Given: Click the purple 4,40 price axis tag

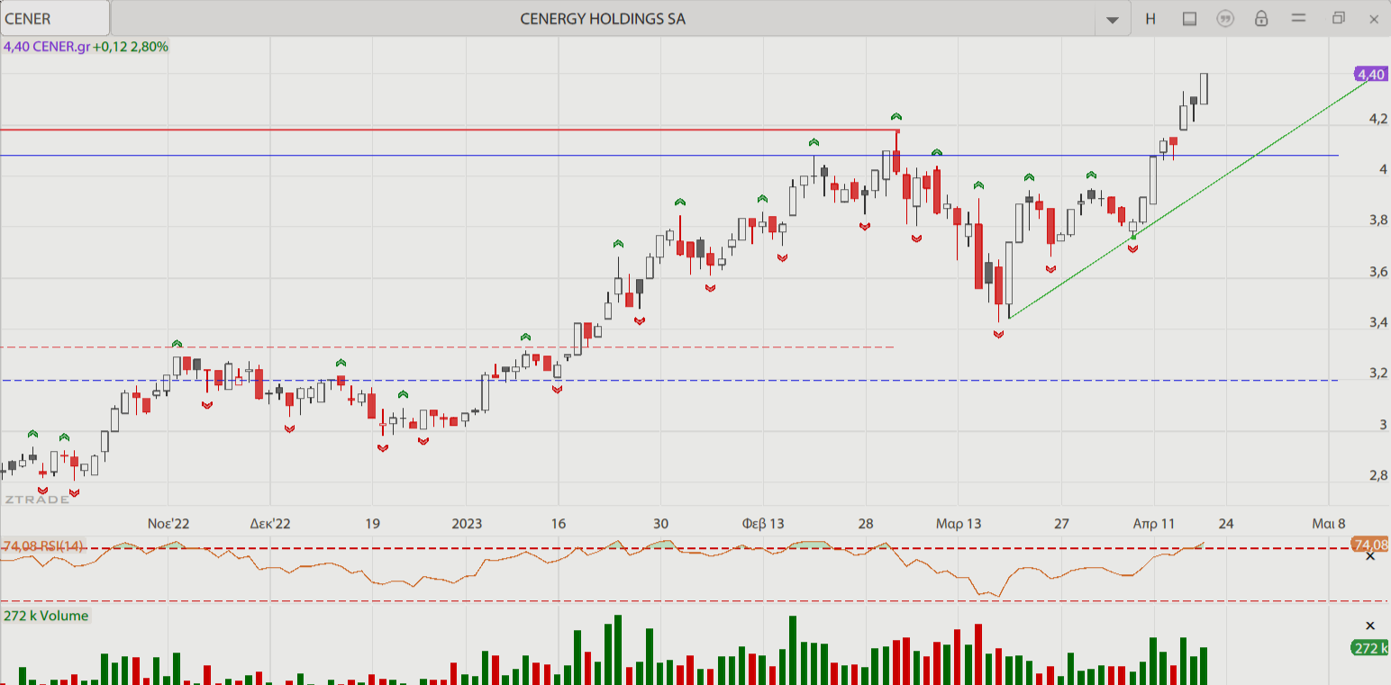Looking at the screenshot, I should [x=1371, y=74].
